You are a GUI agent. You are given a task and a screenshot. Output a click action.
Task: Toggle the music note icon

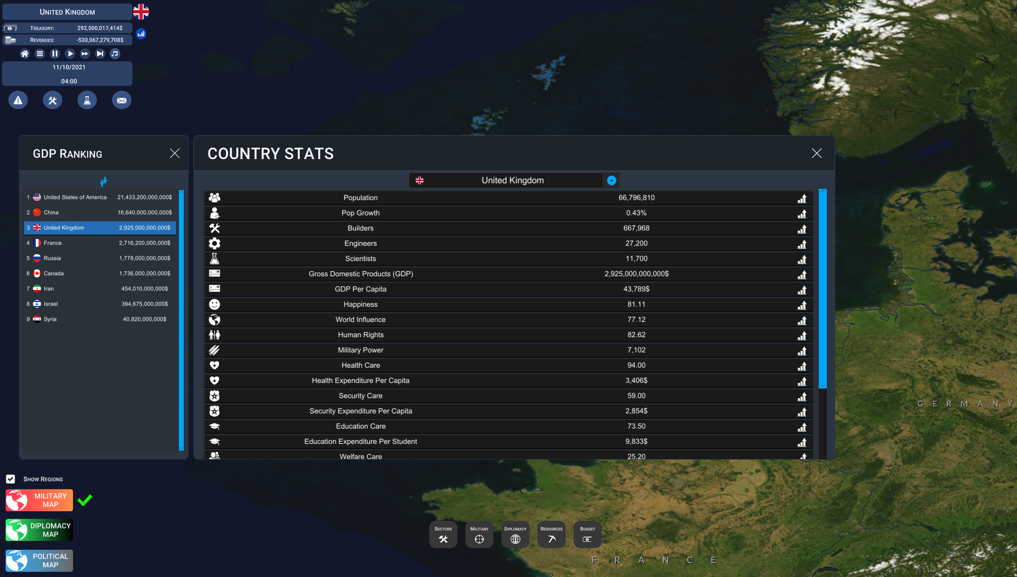(x=115, y=53)
